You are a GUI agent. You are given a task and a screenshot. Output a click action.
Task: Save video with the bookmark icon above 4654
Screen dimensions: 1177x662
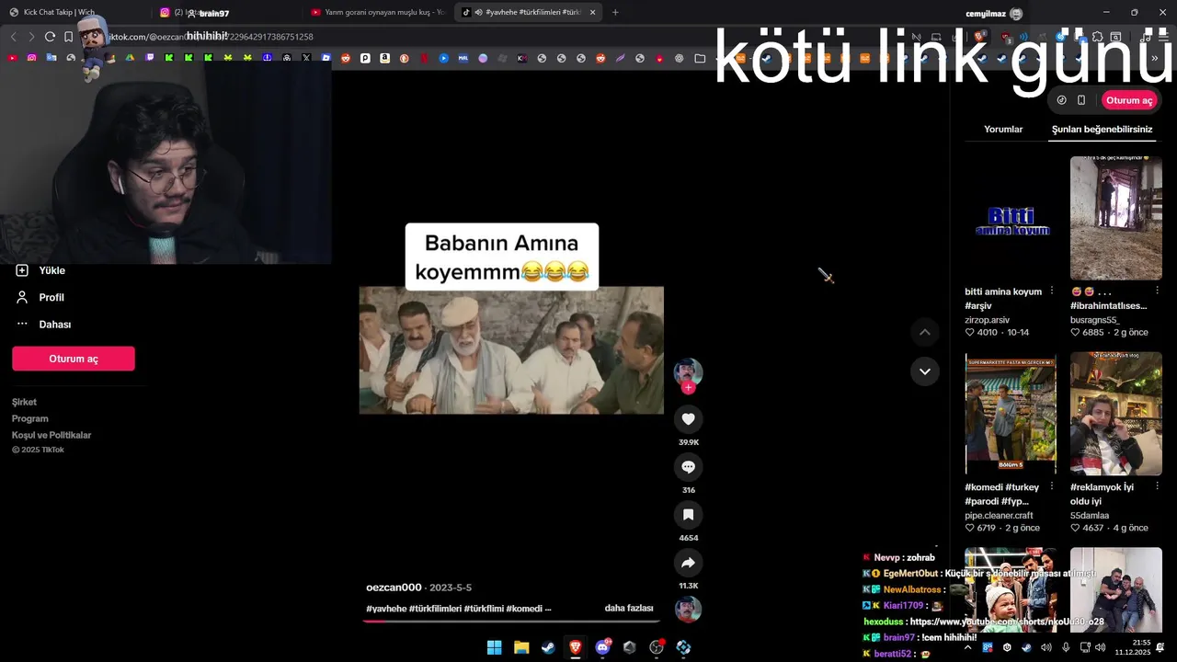click(688, 515)
